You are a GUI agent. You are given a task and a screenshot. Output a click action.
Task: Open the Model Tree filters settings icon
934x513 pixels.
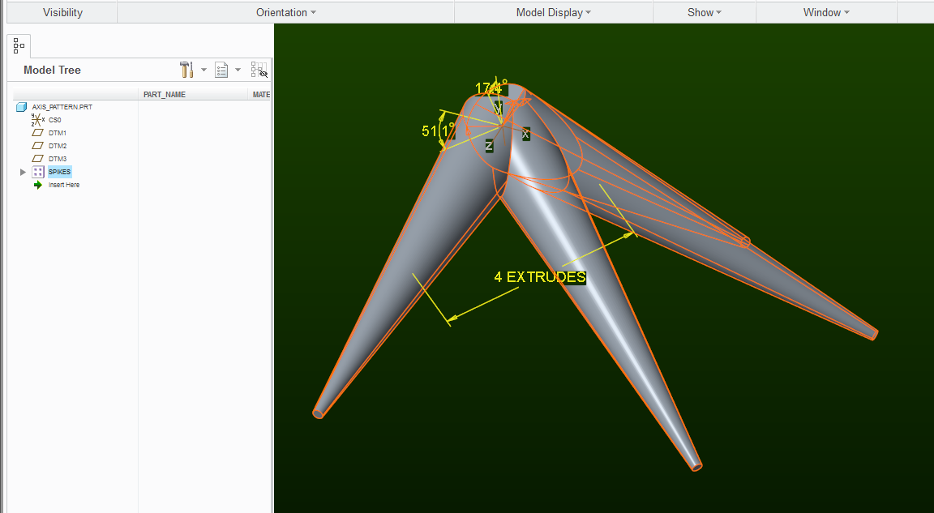tap(186, 70)
